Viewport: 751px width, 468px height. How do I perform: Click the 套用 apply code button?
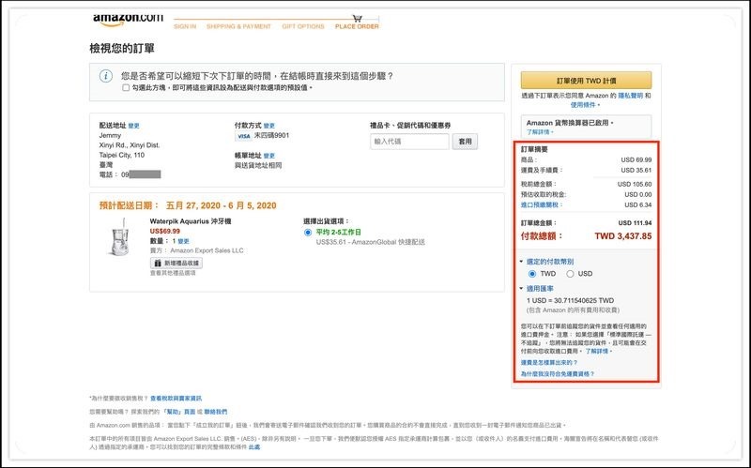click(465, 142)
